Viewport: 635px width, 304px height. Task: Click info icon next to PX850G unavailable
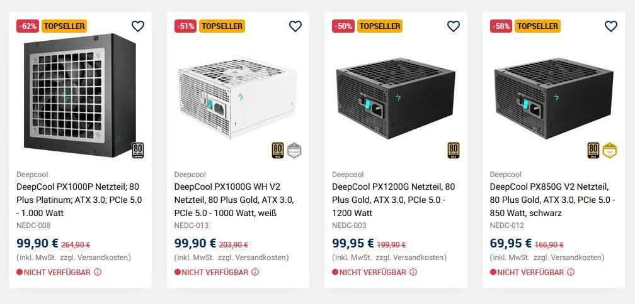571,273
